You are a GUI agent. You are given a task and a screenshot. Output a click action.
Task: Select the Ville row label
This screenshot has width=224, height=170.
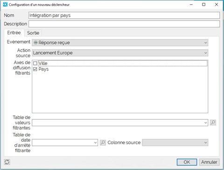[x=43, y=63]
